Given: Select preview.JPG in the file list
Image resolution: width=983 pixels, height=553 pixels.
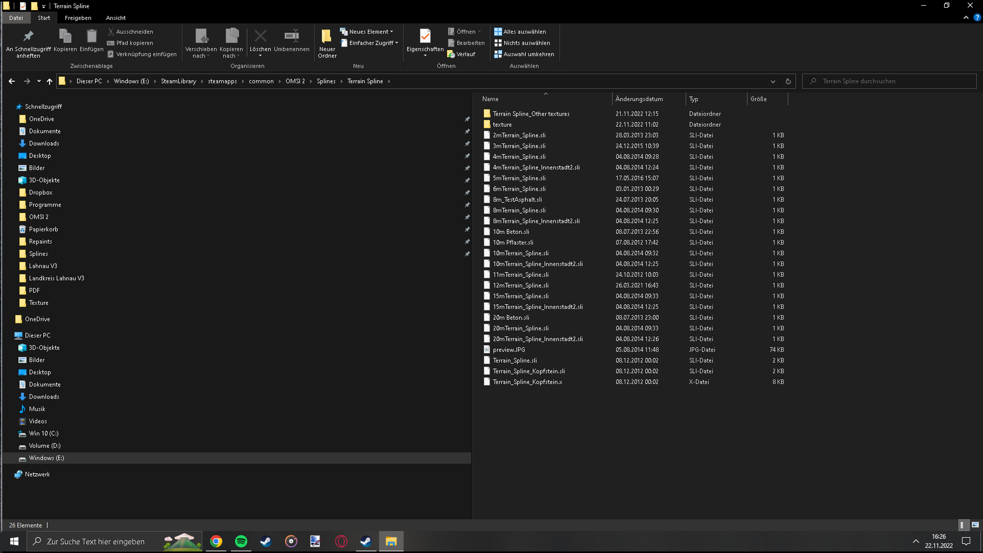Looking at the screenshot, I should (508, 350).
